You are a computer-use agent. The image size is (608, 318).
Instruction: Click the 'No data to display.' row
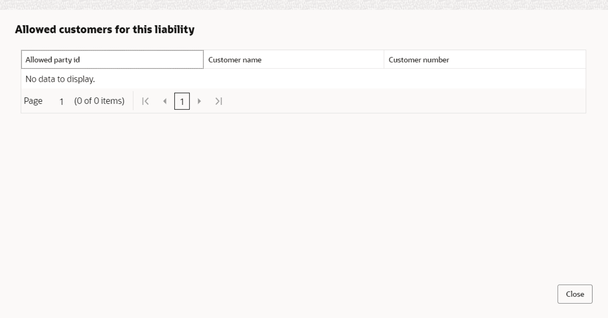pyautogui.click(x=303, y=79)
